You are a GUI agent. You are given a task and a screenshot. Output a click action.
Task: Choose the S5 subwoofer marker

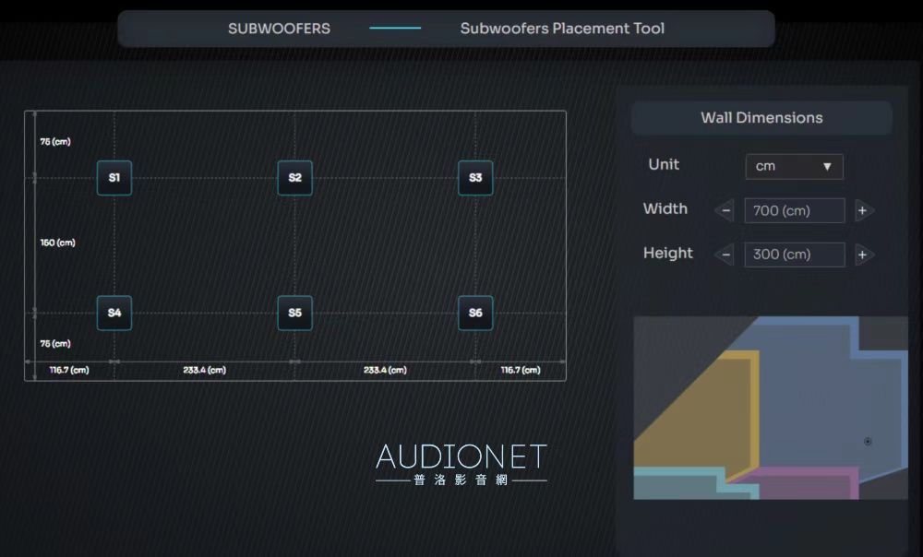point(294,313)
